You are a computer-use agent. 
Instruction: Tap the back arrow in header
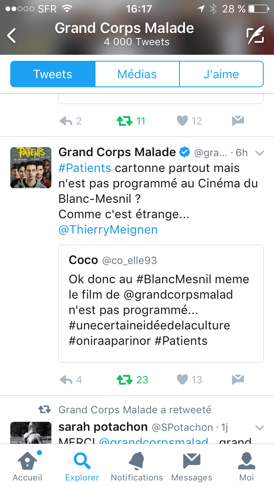click(x=12, y=36)
